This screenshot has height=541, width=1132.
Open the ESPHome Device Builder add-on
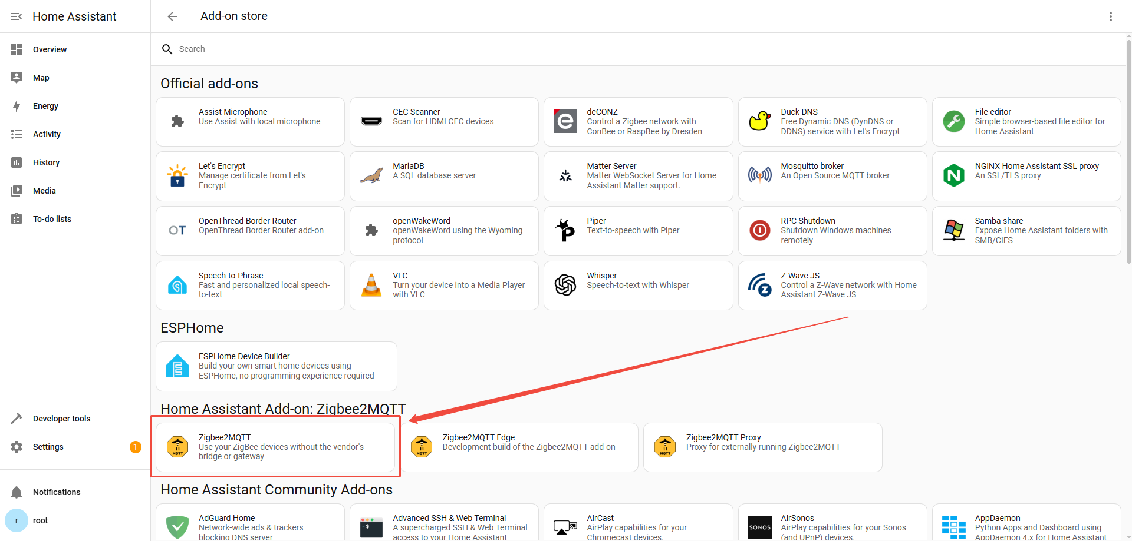pyautogui.click(x=276, y=366)
